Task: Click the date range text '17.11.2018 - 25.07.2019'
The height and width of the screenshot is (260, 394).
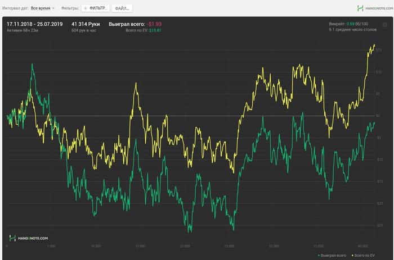Action: (x=35, y=24)
